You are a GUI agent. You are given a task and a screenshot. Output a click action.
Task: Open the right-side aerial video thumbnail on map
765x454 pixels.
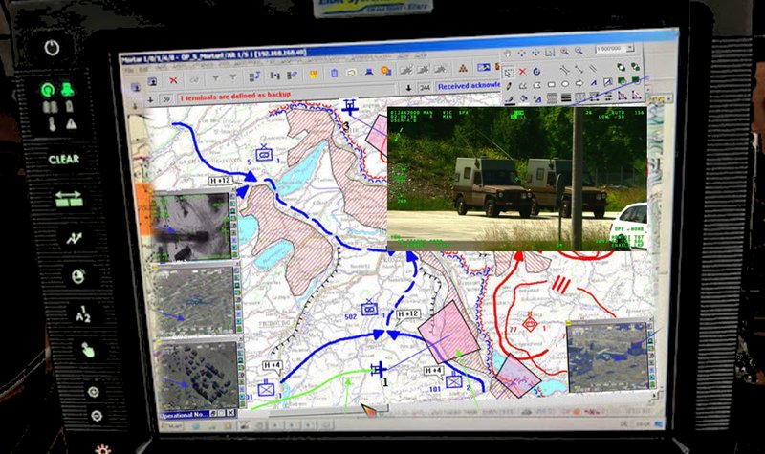point(608,356)
